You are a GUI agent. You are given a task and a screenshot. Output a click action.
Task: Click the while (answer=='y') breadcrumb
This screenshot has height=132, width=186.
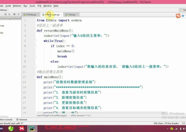pos(81,116)
